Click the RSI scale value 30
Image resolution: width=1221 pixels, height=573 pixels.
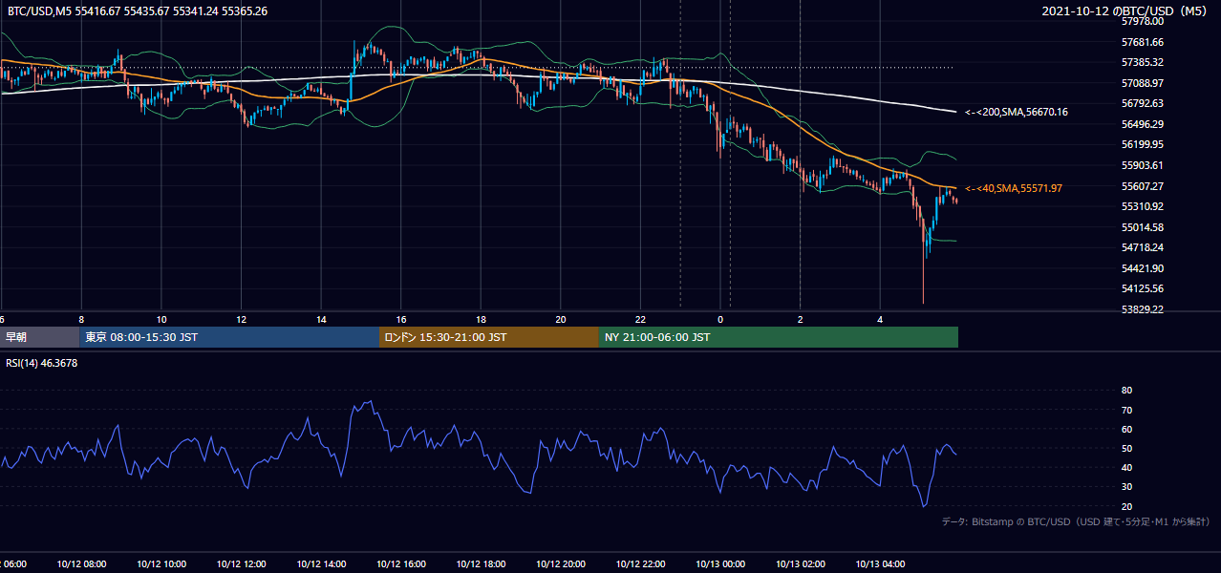point(1126,487)
